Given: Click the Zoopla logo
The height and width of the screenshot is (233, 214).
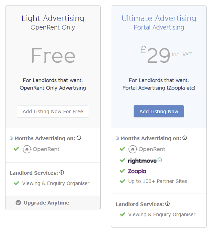Looking at the screenshot, I should point(137,171).
